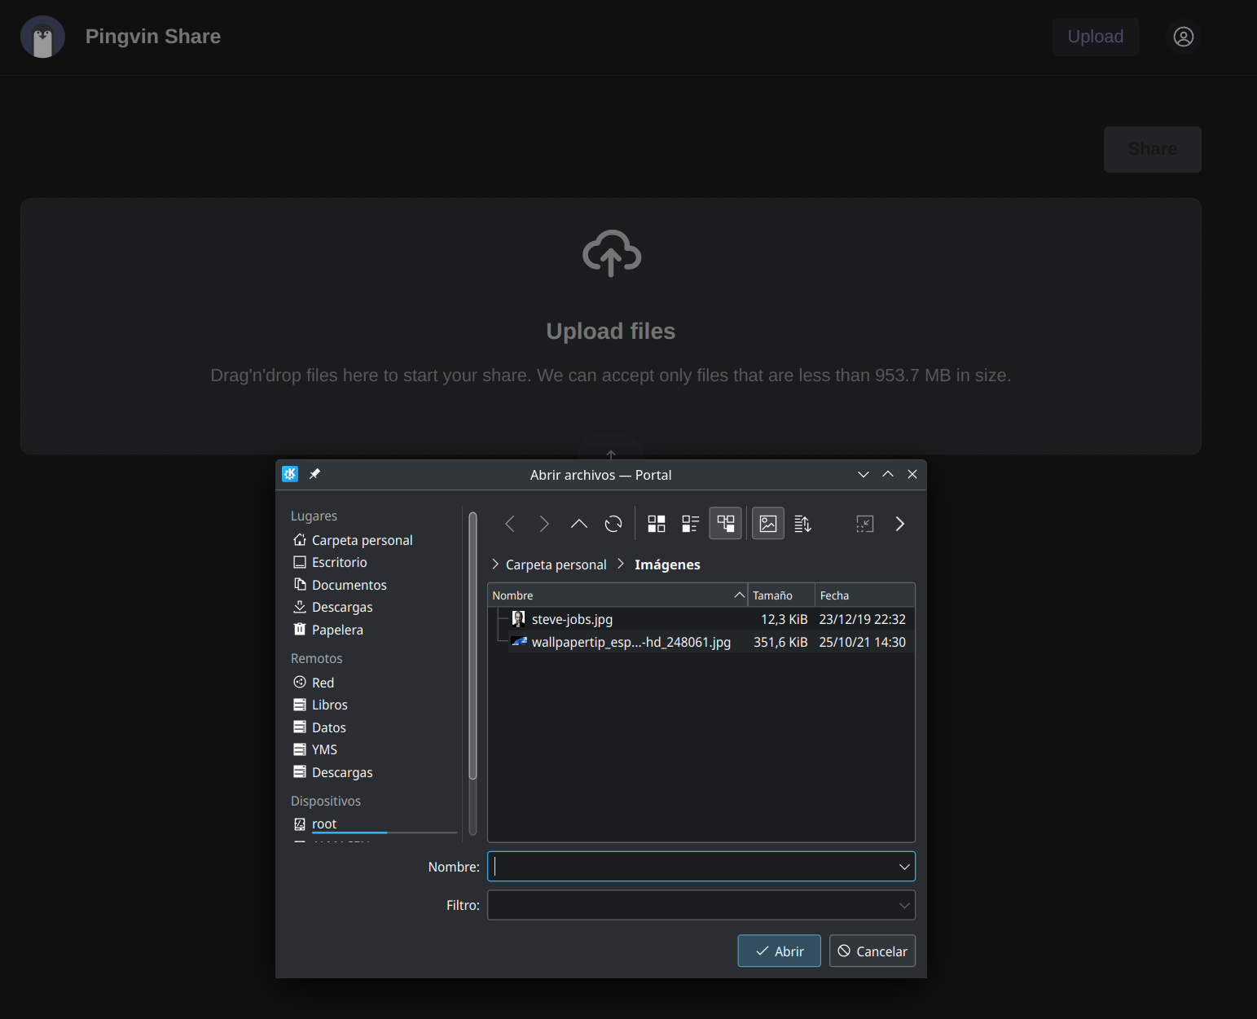The width and height of the screenshot is (1257, 1019).
Task: Open the Filtro dropdown list
Action: point(903,905)
